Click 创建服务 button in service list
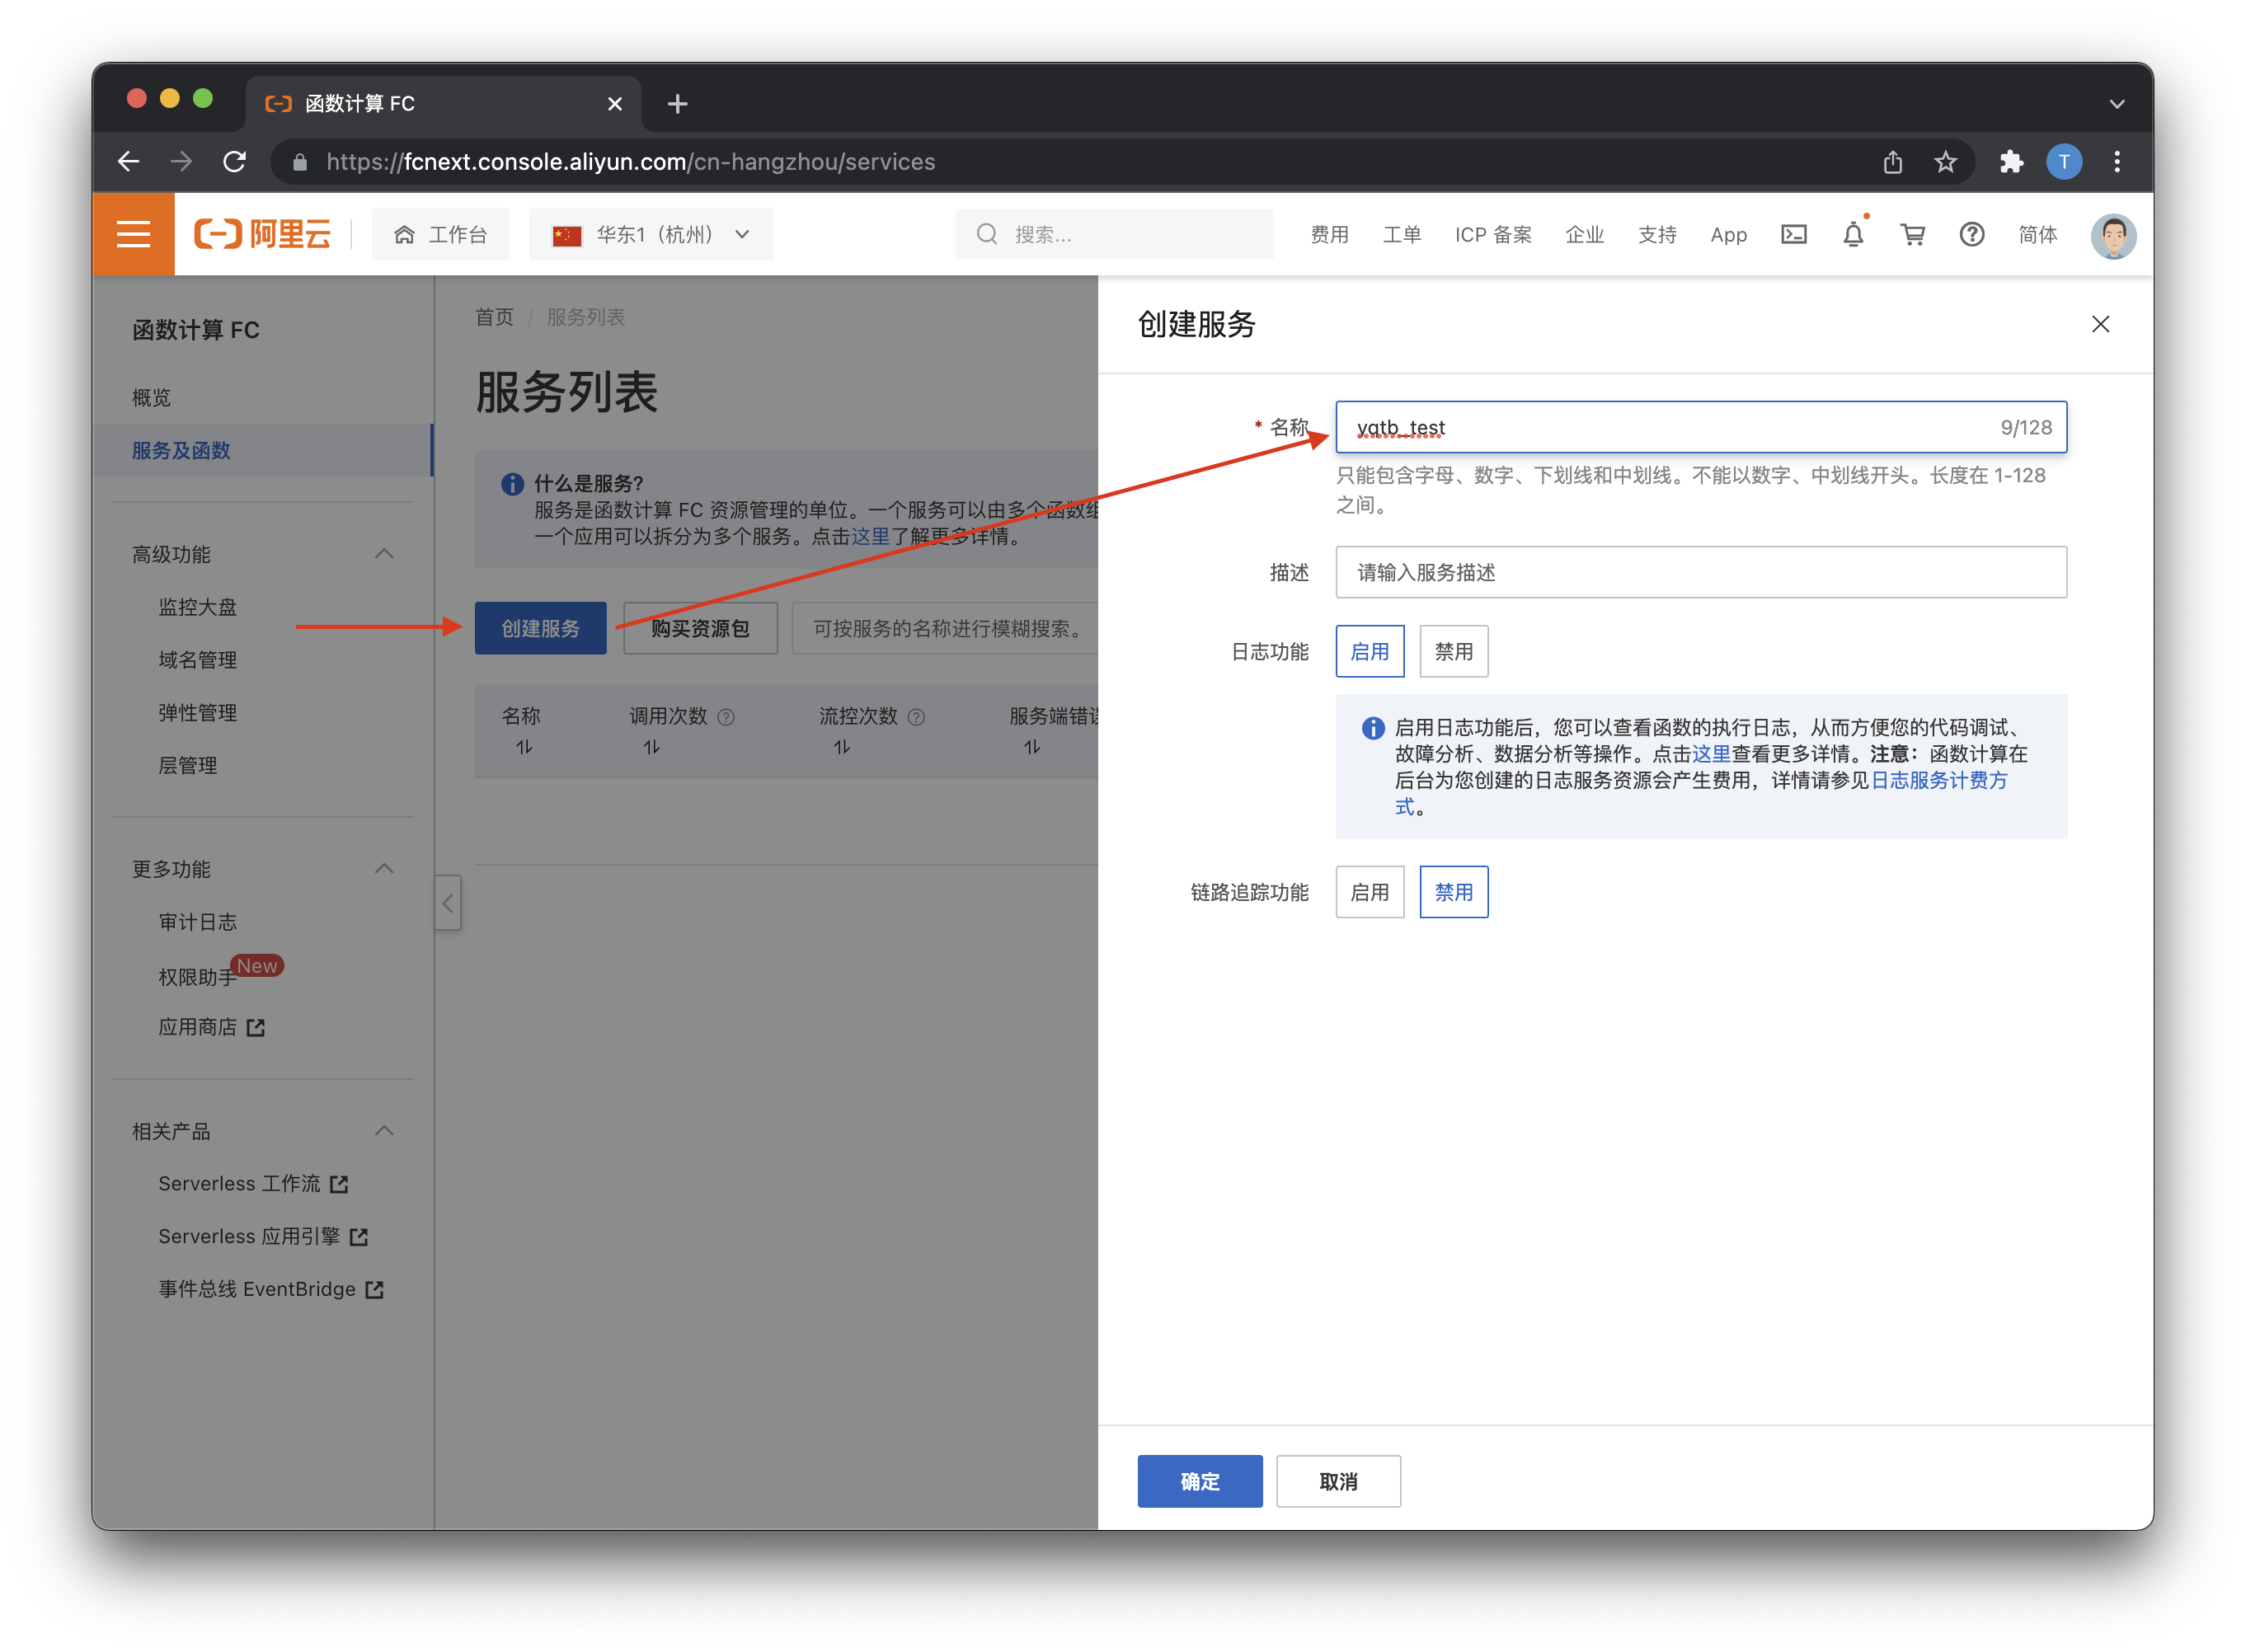The image size is (2246, 1652). (540, 628)
